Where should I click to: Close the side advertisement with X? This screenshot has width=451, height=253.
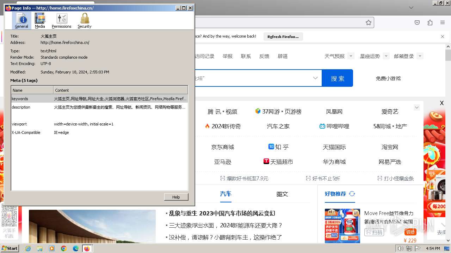point(442,103)
